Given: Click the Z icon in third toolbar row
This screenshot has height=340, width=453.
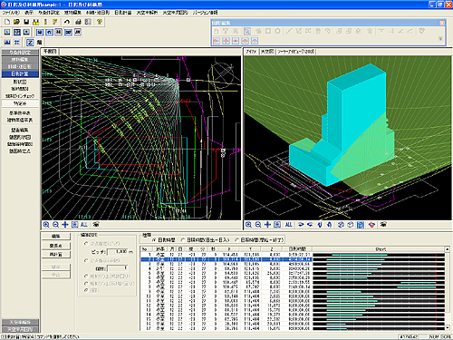Looking at the screenshot, I should click(x=30, y=43).
